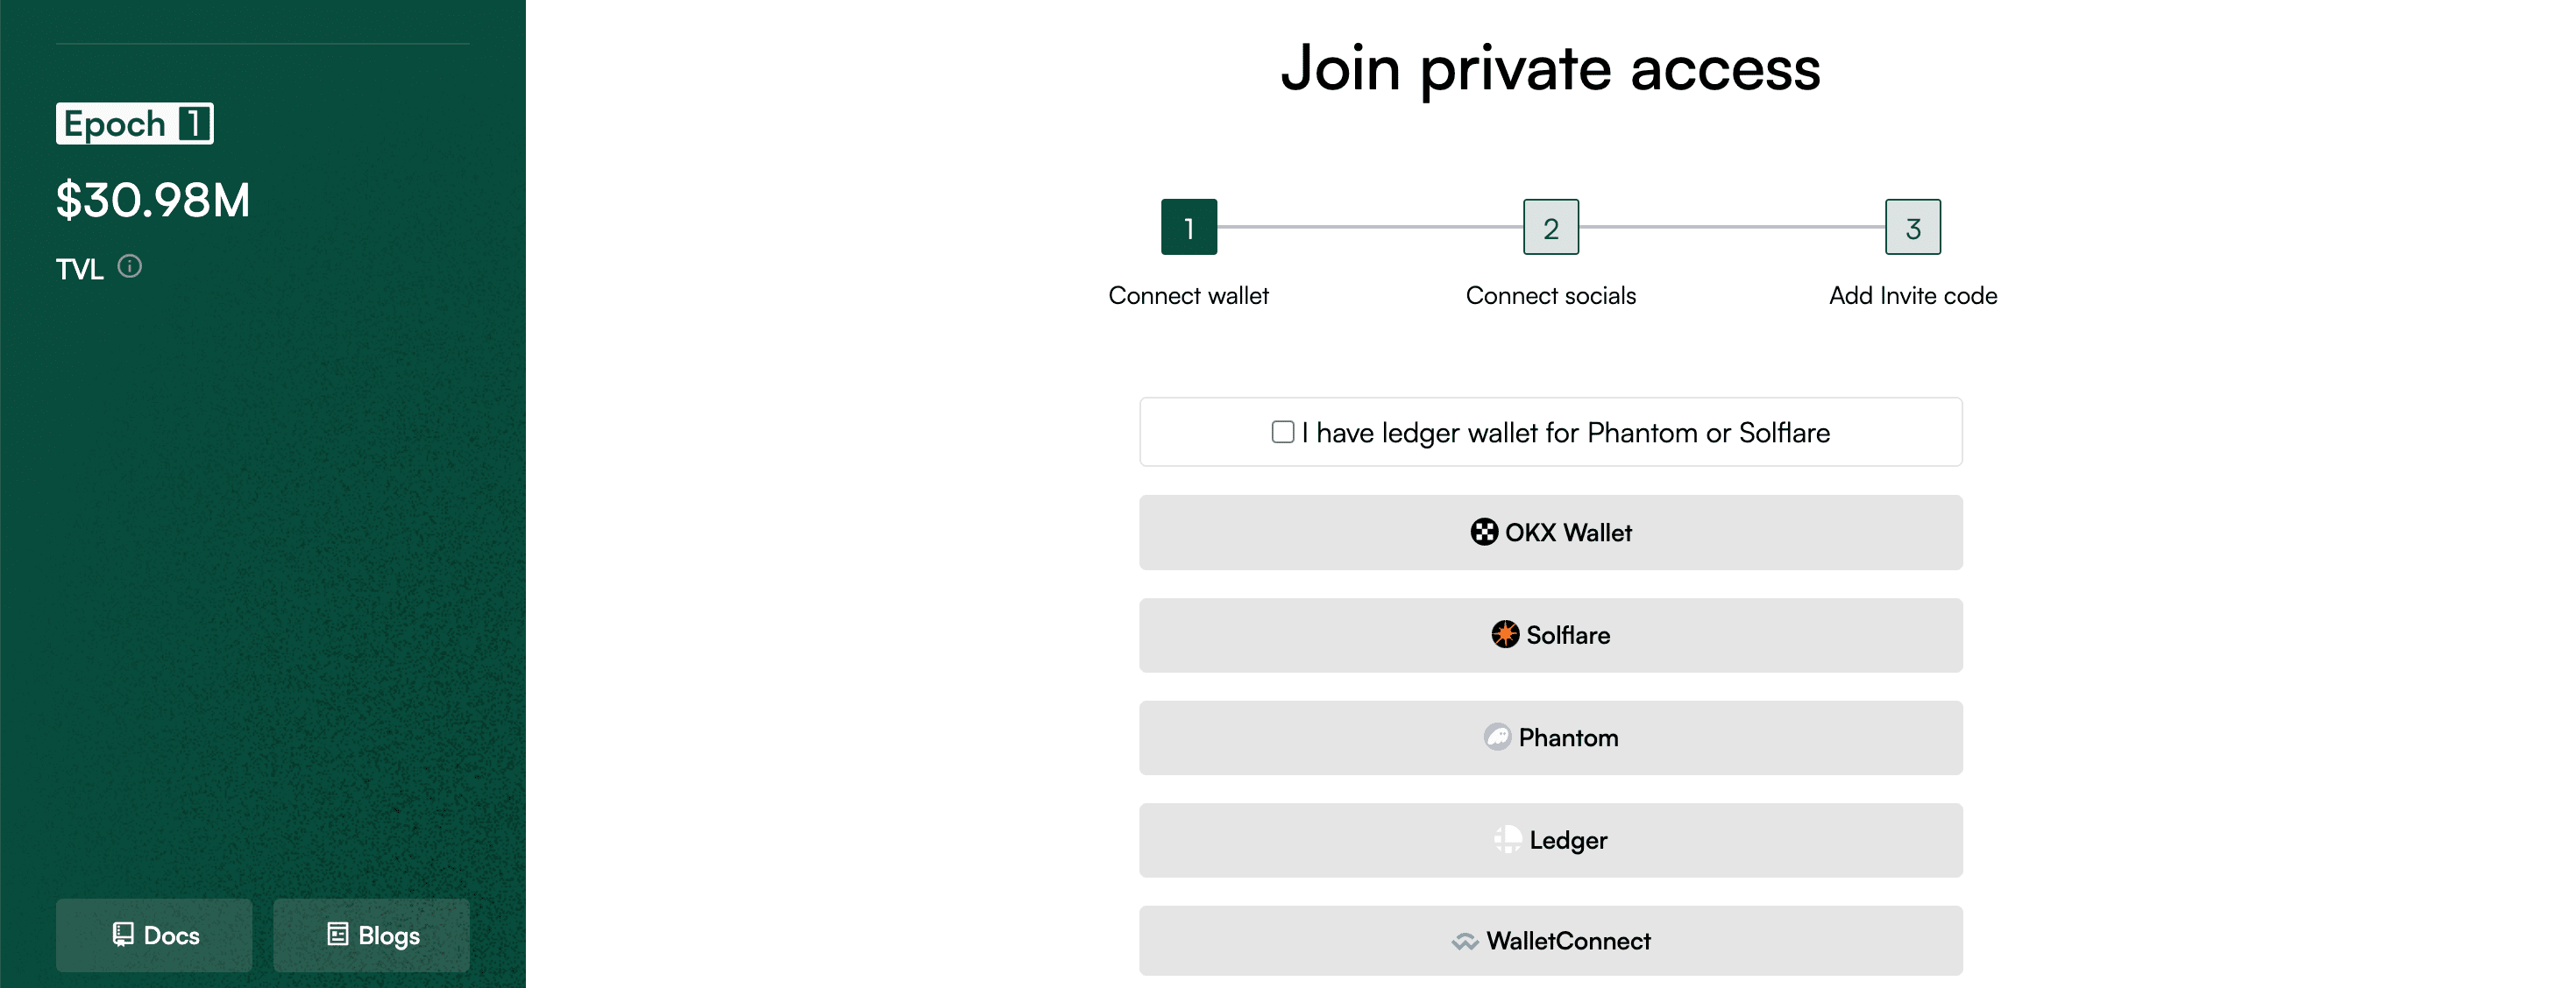Check the ledger wallet checkbox
Image resolution: width=2576 pixels, height=988 pixels.
(1283, 432)
